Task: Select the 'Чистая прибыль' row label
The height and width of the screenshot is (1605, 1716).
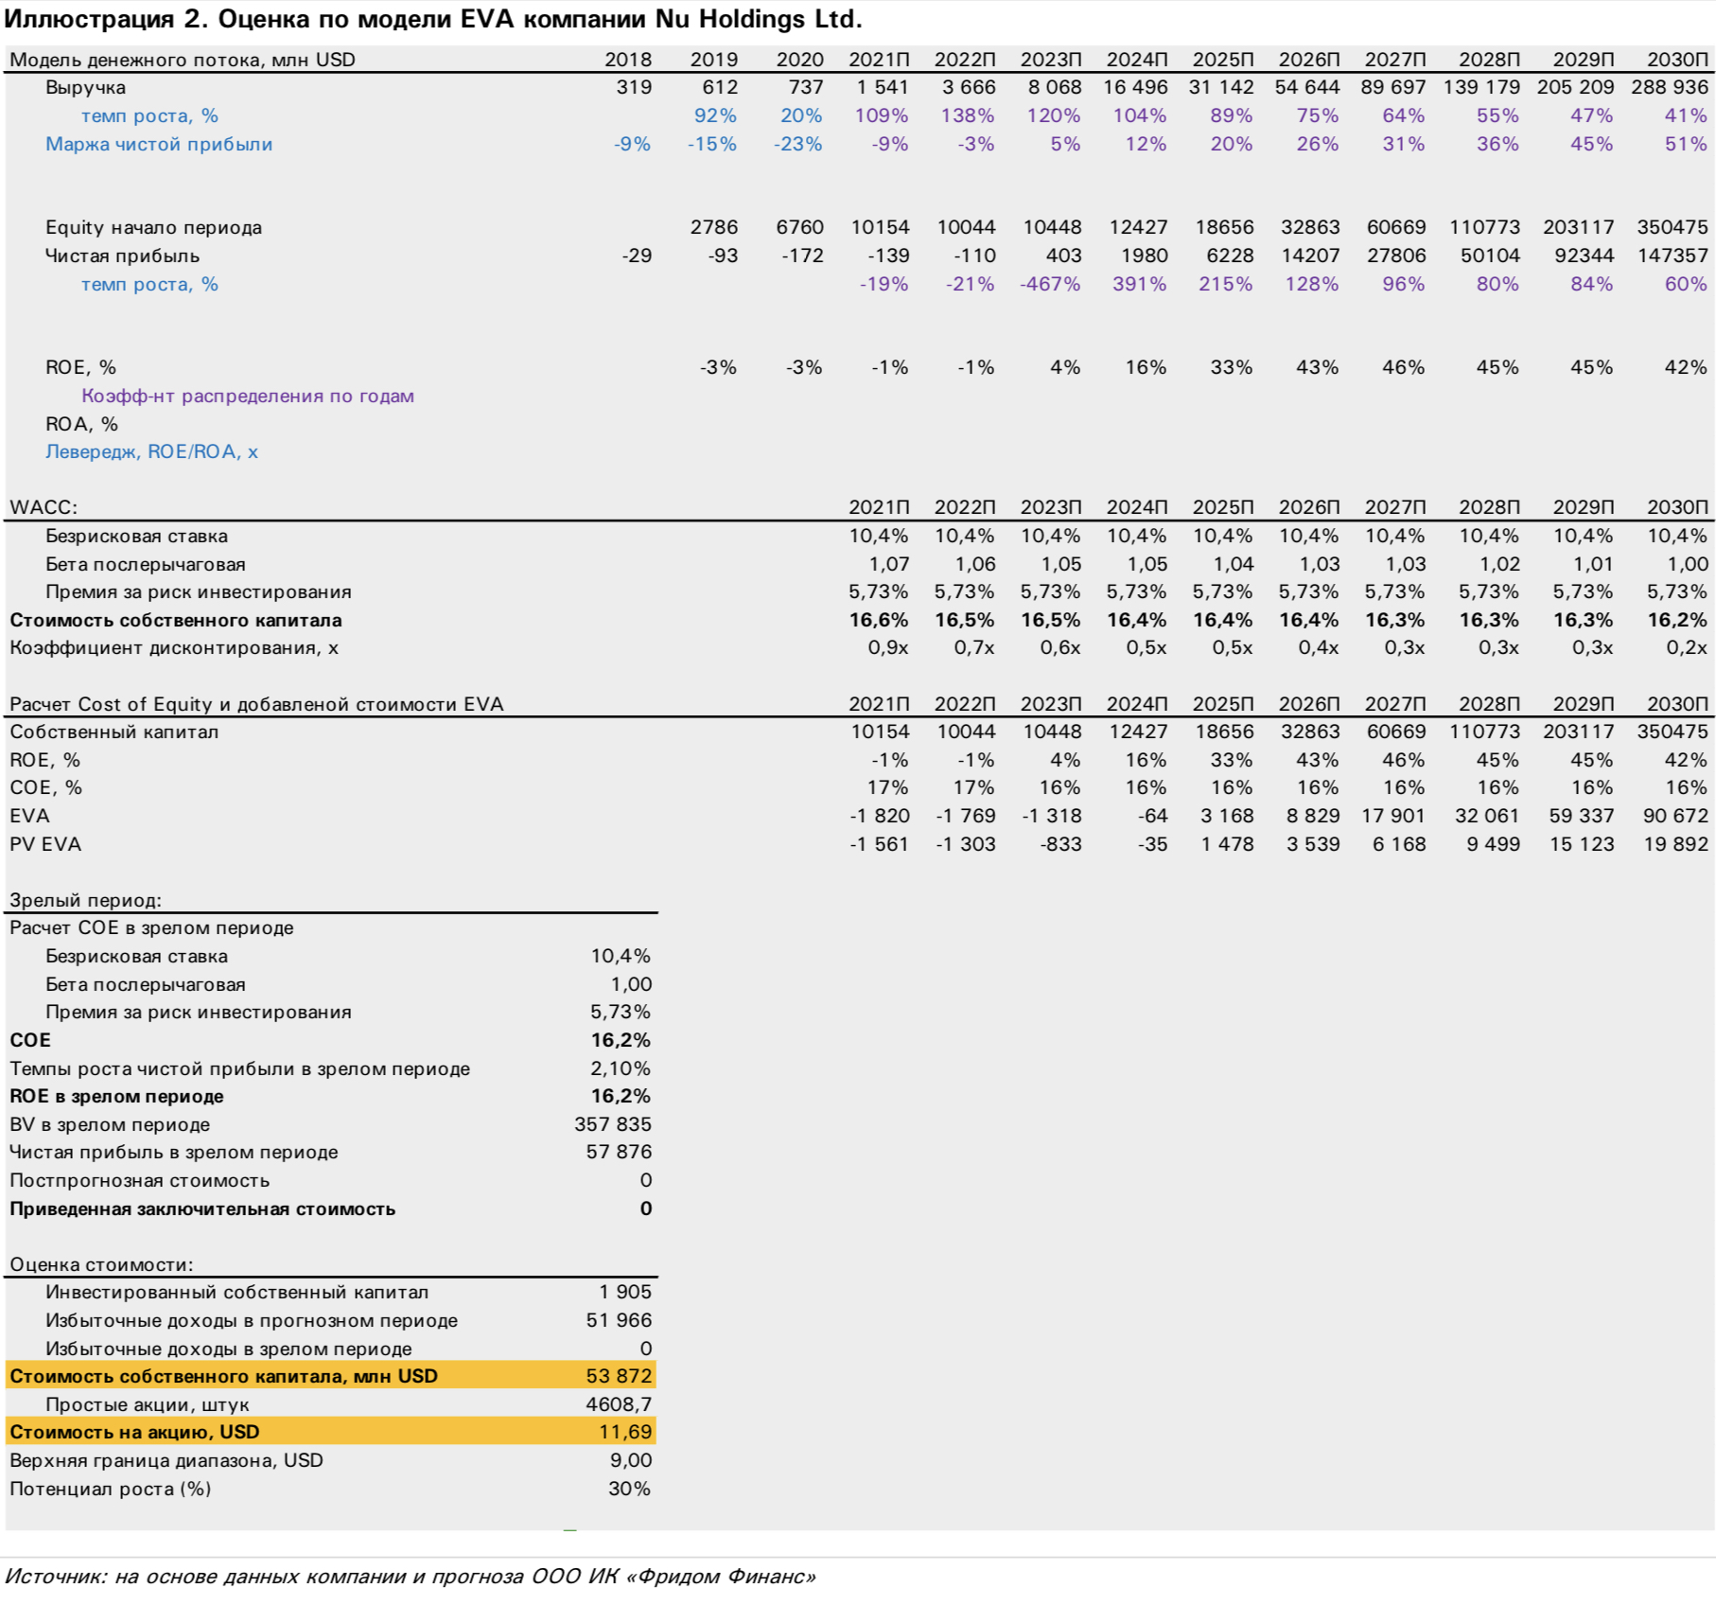Action: tap(123, 256)
